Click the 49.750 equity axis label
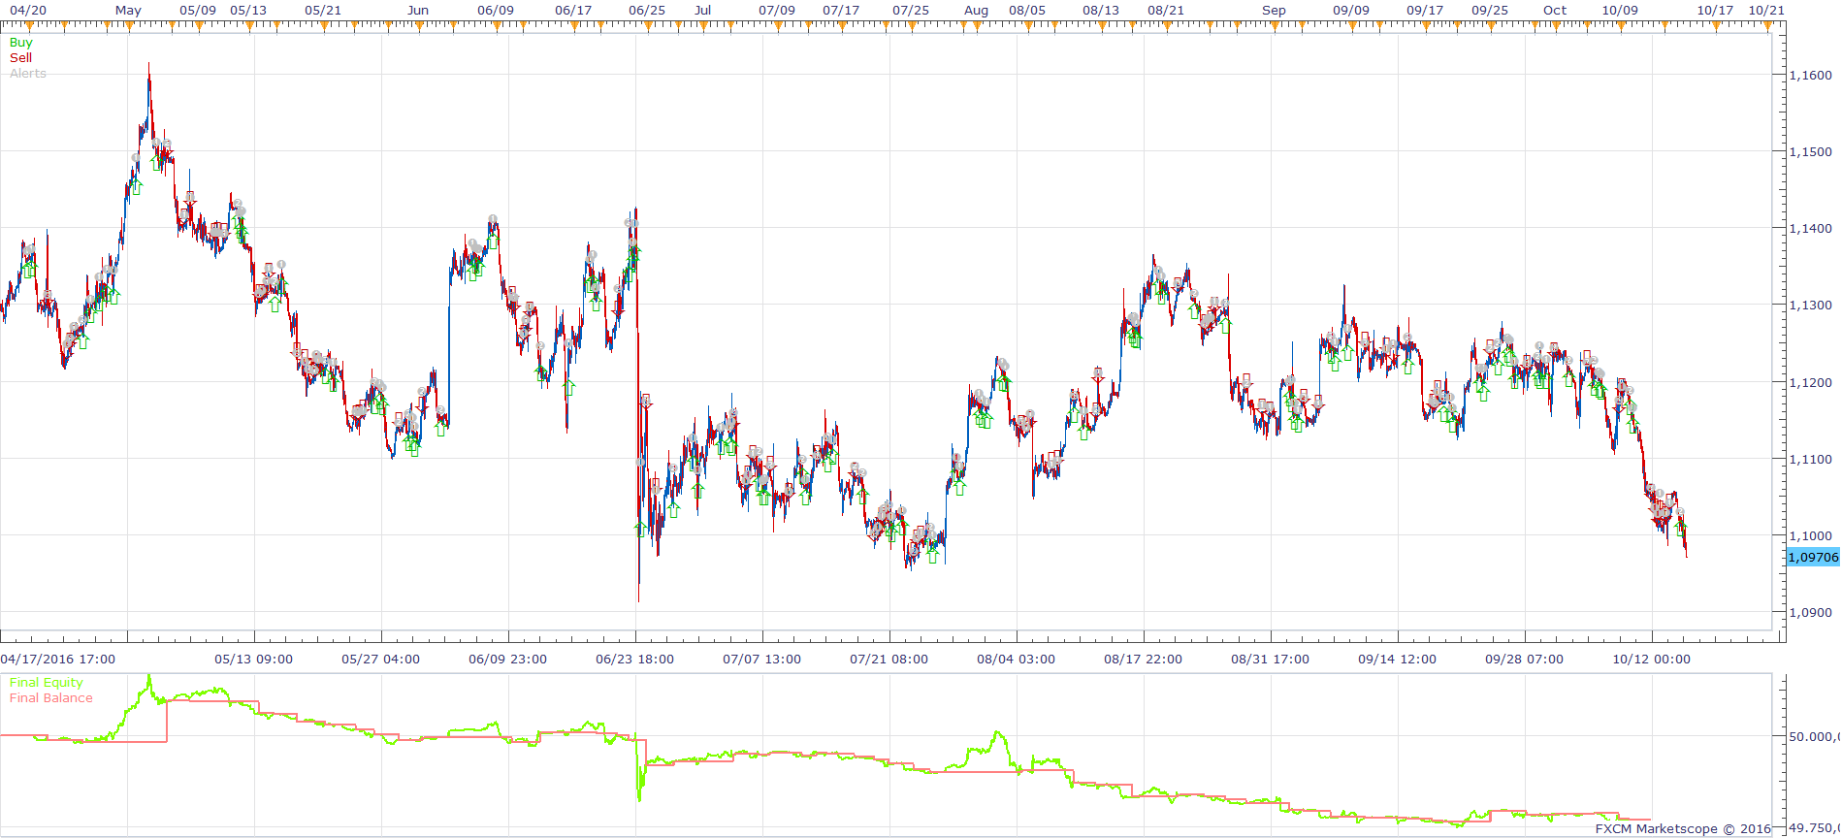This screenshot has width=1842, height=838. point(1814,828)
